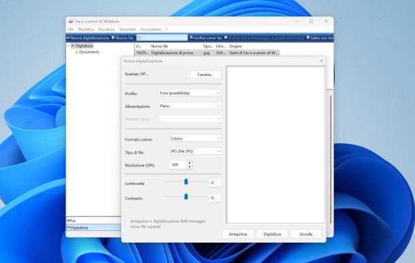The image size is (415, 263).
Task: Open the ? help menu
Action: (x=167, y=29)
